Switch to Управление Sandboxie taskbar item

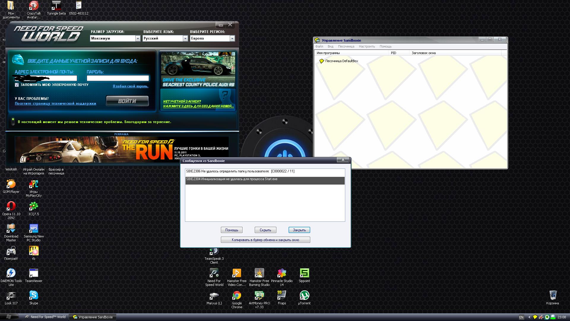coord(93,317)
